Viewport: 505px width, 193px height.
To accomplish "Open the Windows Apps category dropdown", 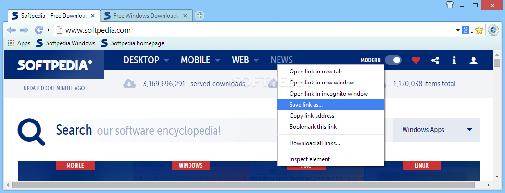I will pos(436,130).
